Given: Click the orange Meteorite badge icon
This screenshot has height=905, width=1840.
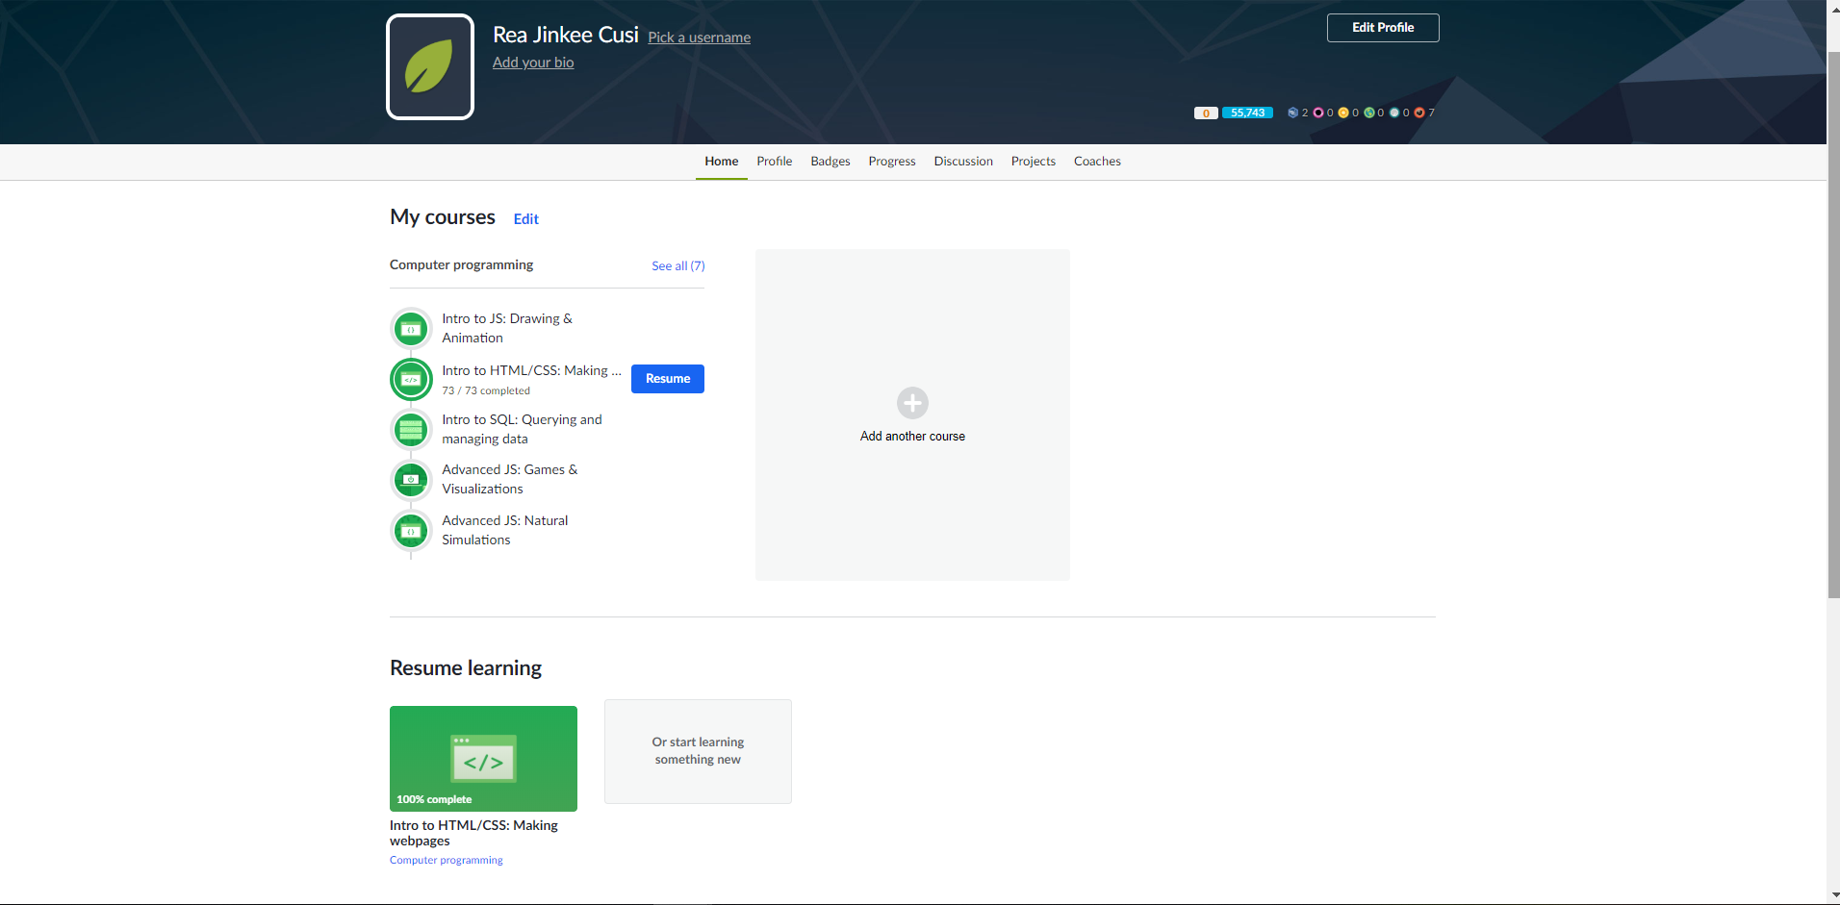Looking at the screenshot, I should tap(1419, 113).
